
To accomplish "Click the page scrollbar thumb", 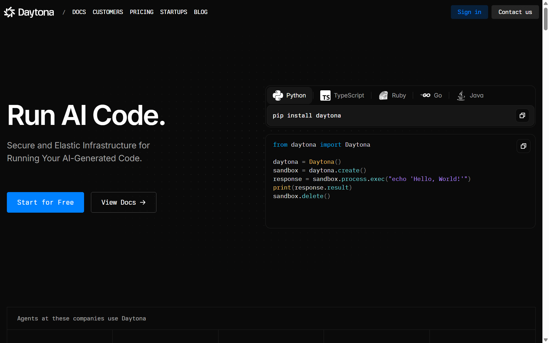I will [x=546, y=19].
